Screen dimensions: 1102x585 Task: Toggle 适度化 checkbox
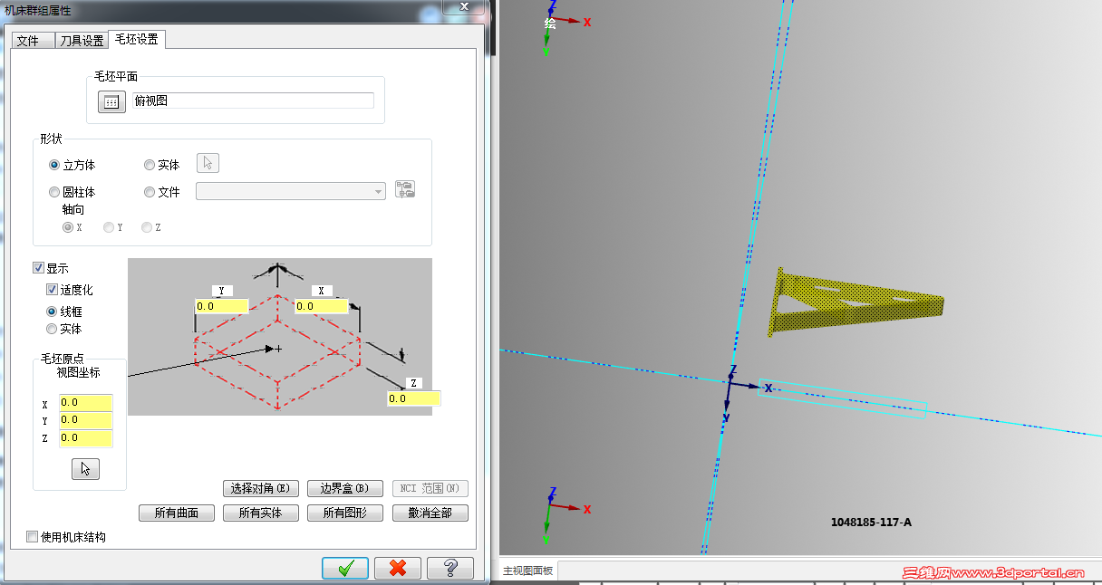coord(53,290)
